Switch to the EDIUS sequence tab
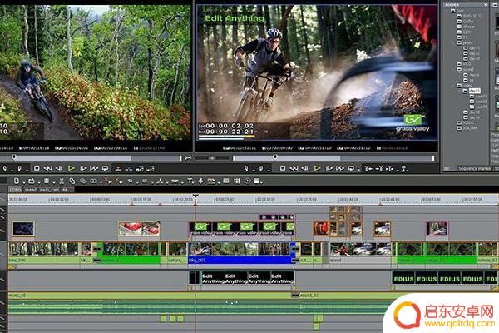 (15, 190)
